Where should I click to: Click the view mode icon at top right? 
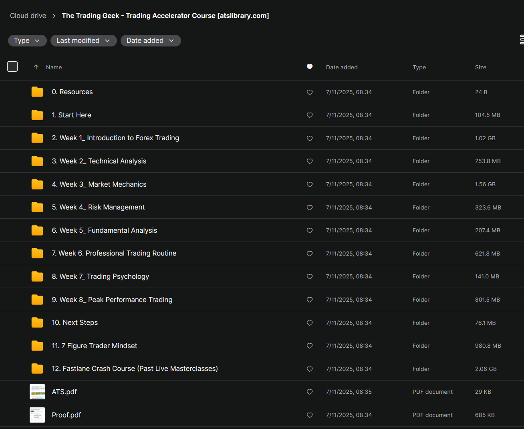click(521, 40)
